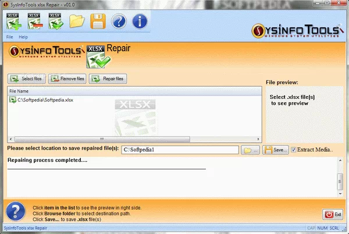
Task: Click the file list horizontal scrollbar thumb
Action: click(102, 139)
